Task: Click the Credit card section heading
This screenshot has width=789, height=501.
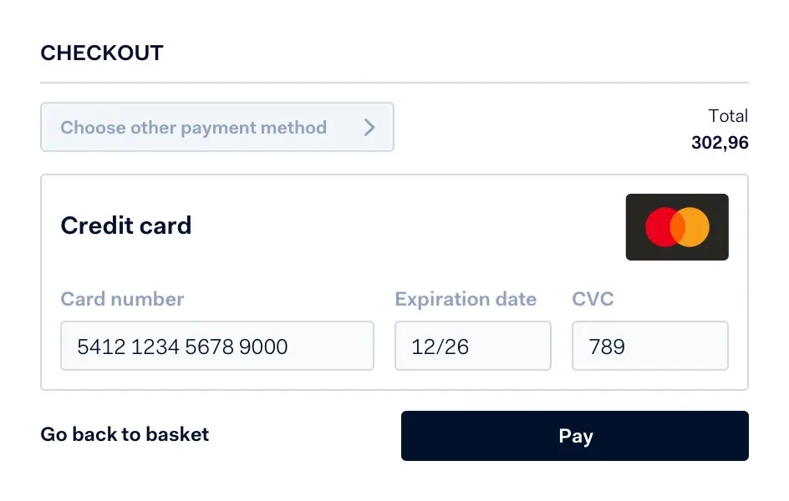Action: tap(125, 225)
